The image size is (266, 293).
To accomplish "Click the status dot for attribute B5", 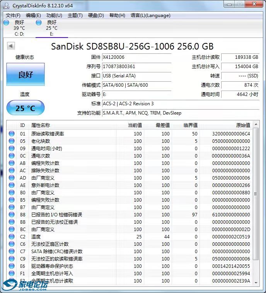I will [x=12, y=200].
